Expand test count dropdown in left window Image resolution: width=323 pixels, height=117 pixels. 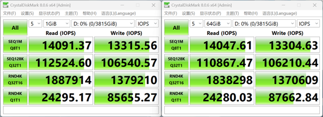click(x=35, y=24)
